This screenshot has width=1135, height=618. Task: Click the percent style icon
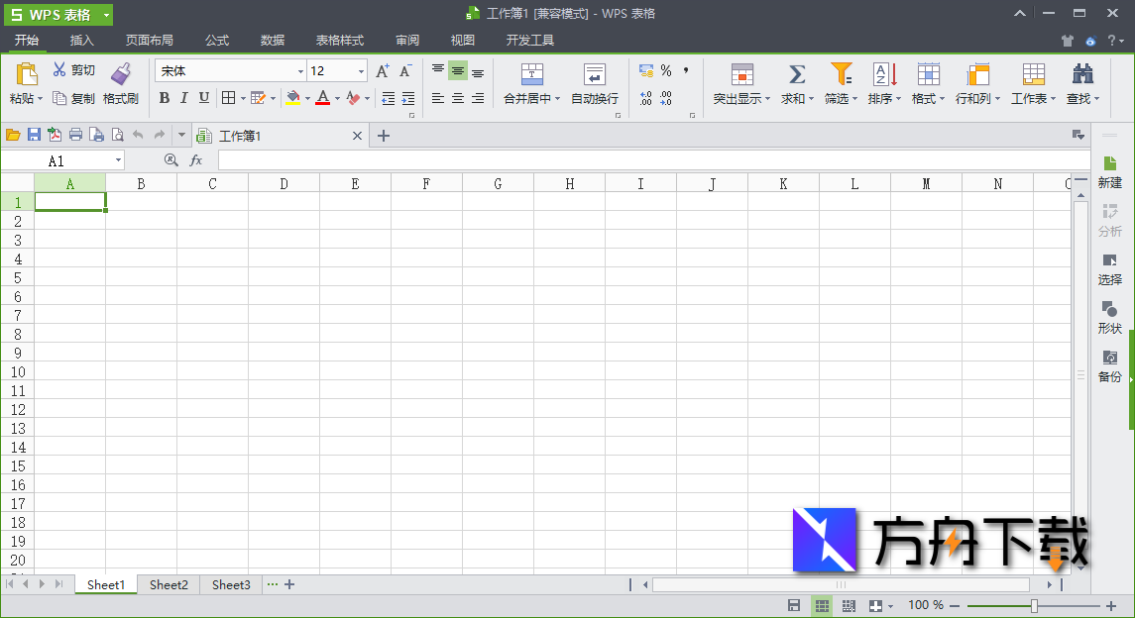pyautogui.click(x=665, y=70)
